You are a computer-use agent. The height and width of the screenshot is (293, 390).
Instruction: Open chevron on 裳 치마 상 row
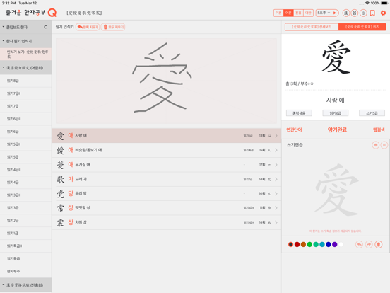[x=276, y=222]
